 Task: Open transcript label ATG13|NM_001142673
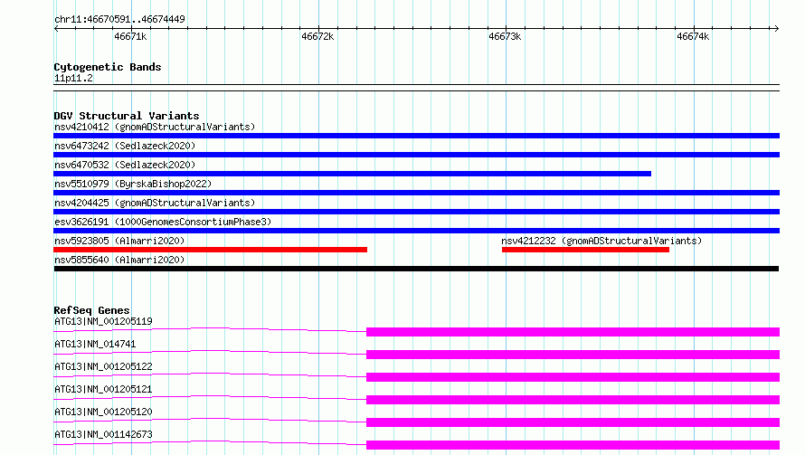tap(103, 434)
